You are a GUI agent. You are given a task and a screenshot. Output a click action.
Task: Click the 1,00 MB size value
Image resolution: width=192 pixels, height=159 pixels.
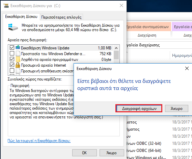(105, 48)
